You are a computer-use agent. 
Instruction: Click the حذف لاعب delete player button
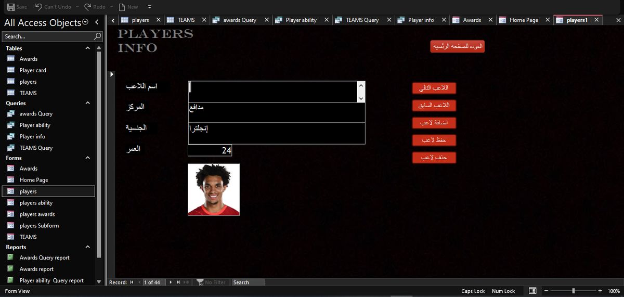coord(434,158)
